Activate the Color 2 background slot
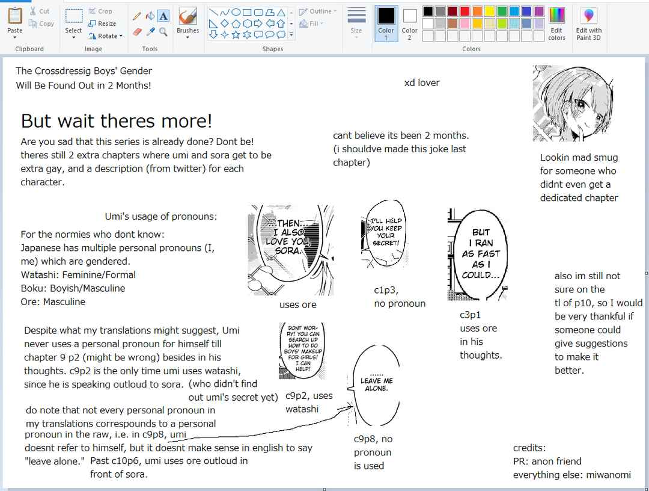This screenshot has height=491, width=649. (x=409, y=23)
